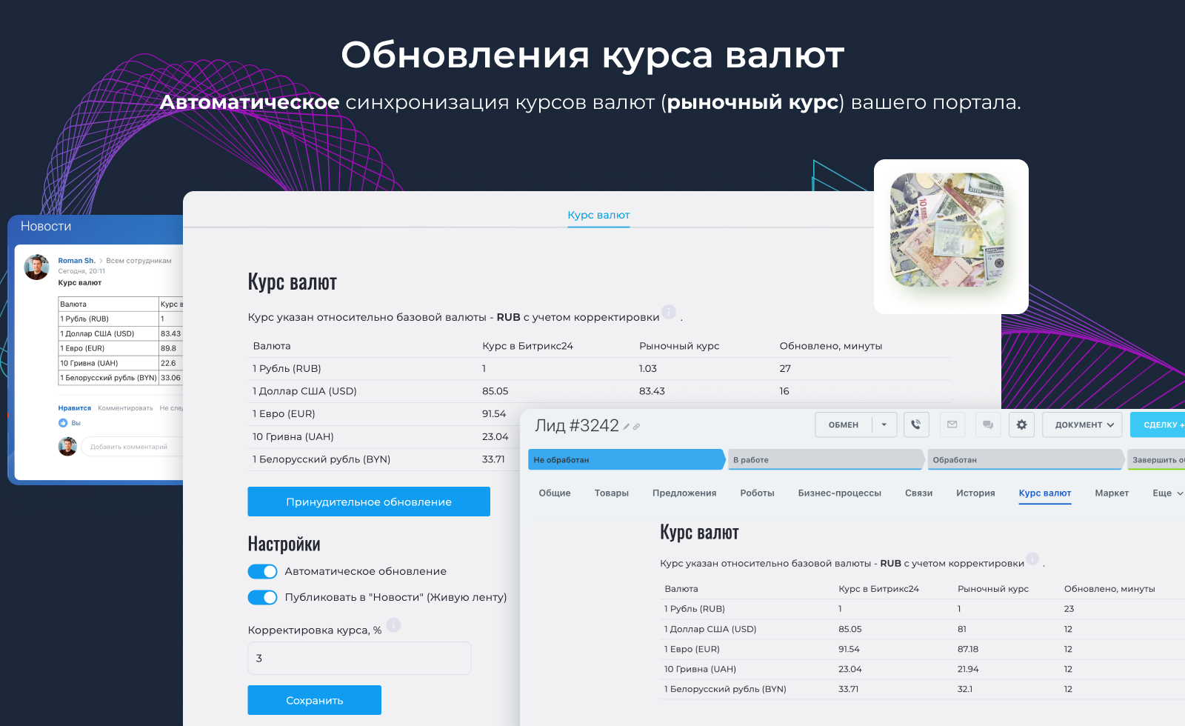Click the copy-link icon beside Лид #3242
Image resolution: width=1185 pixels, height=726 pixels.
pyautogui.click(x=636, y=427)
